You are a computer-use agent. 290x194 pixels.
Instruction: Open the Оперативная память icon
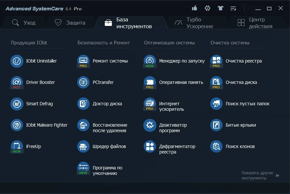pos(150,83)
